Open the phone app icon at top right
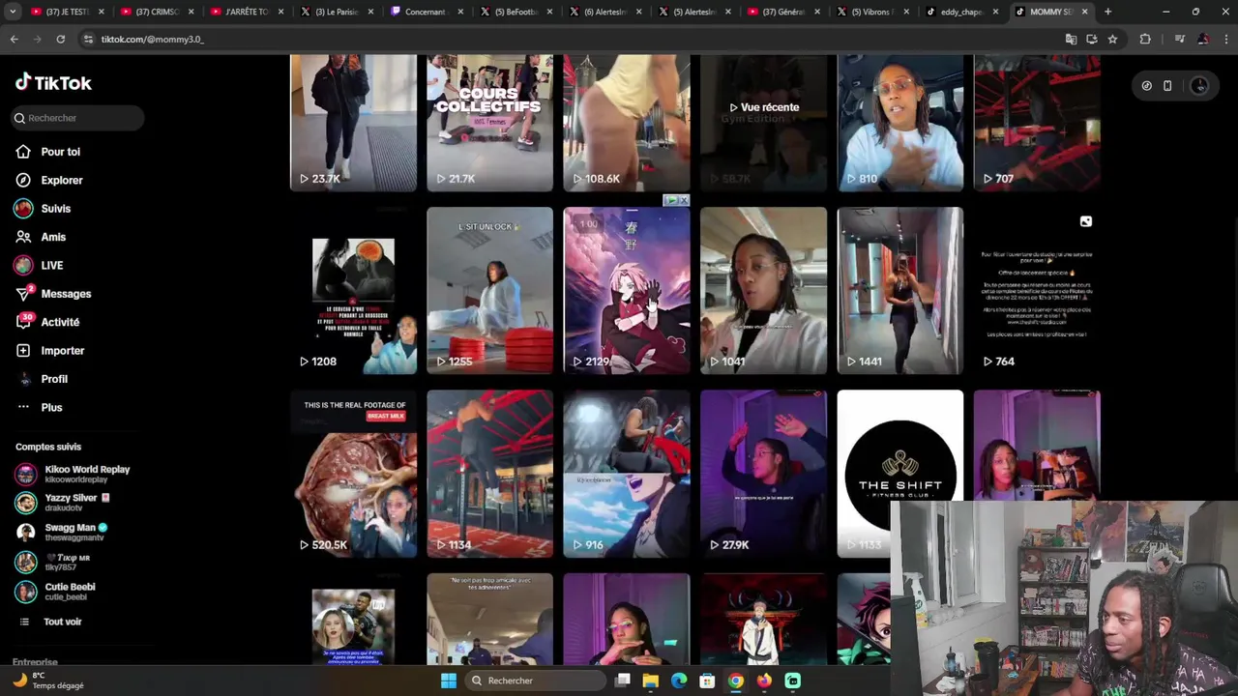This screenshot has width=1238, height=696. tap(1167, 86)
